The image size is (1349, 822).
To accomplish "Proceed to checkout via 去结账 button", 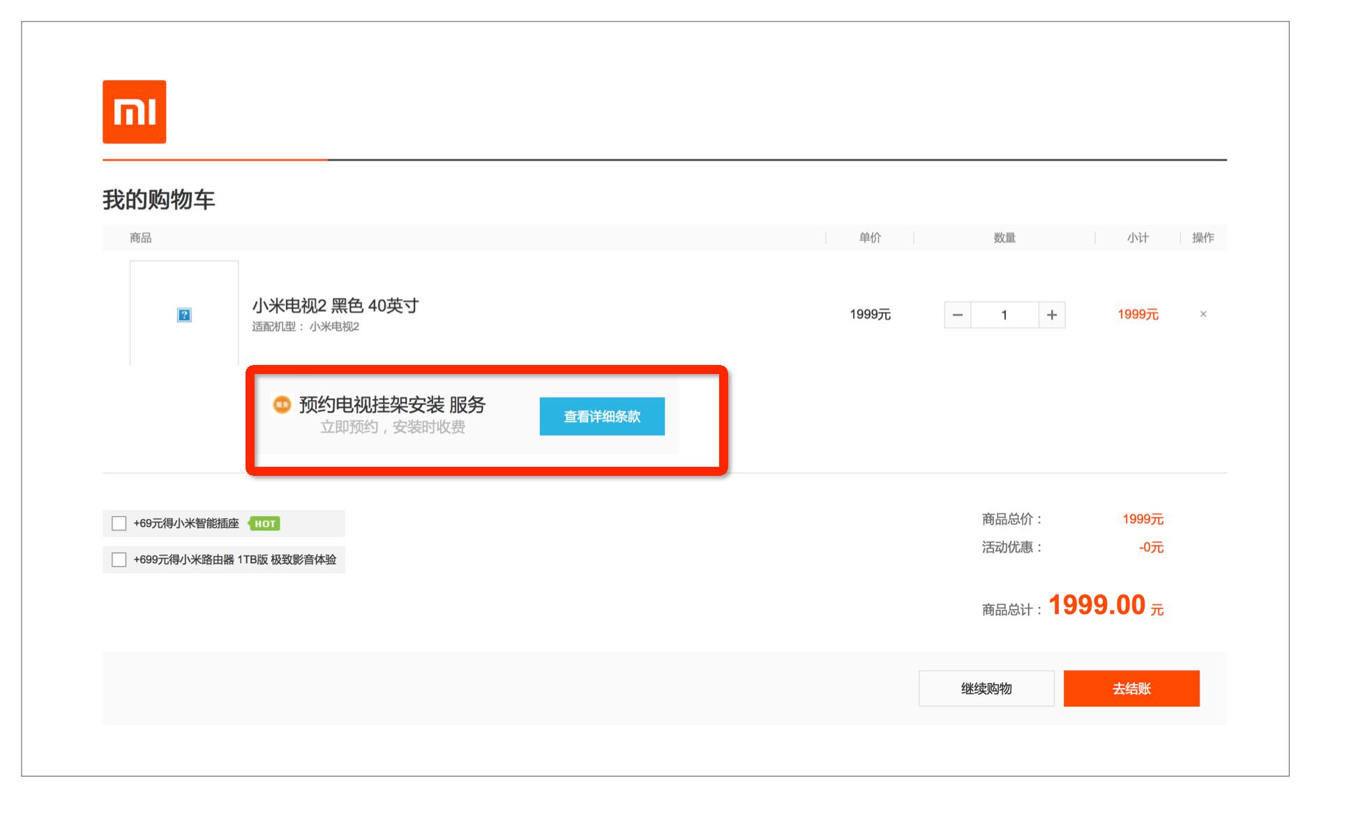I will [1131, 689].
